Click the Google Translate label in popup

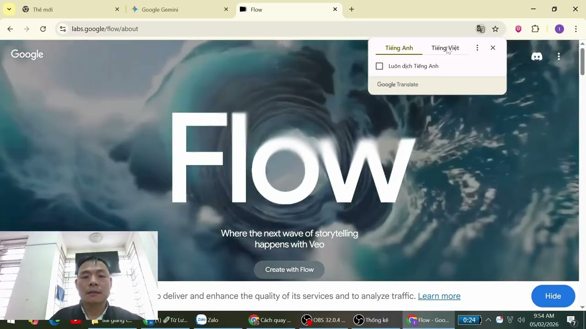click(397, 85)
